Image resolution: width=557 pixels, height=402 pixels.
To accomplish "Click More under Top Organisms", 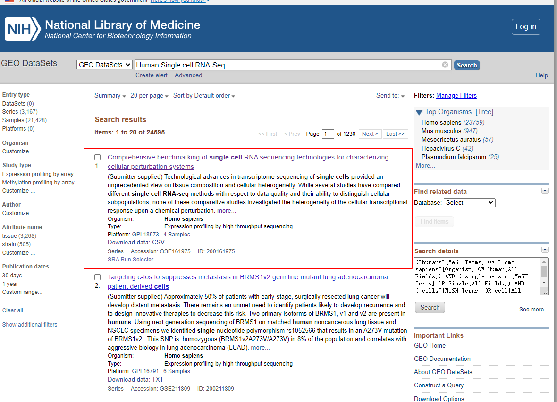I will click(425, 166).
